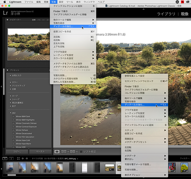This screenshot has width=191, height=179.
Task: Collapse the プリセット panel triangle
Action: 7,70
